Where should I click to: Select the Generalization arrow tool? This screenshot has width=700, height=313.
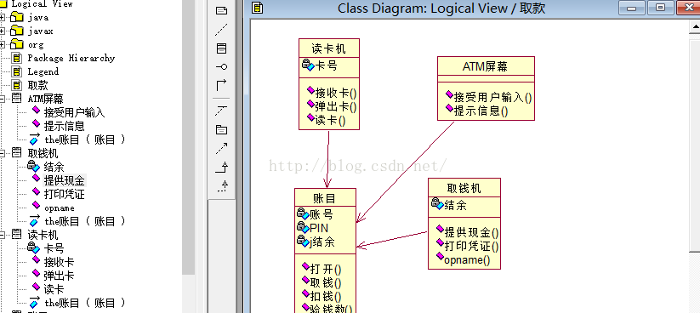(221, 168)
